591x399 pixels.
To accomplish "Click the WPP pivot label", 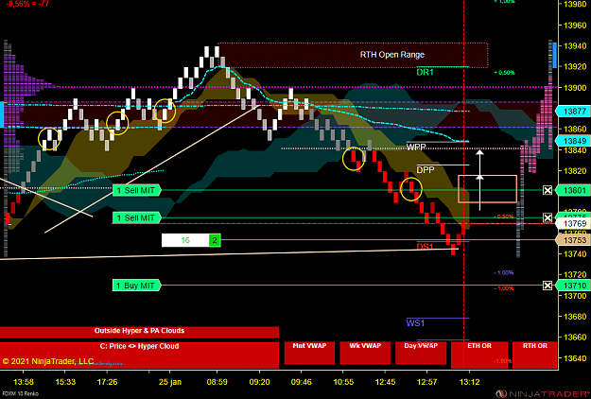I will click(x=416, y=147).
